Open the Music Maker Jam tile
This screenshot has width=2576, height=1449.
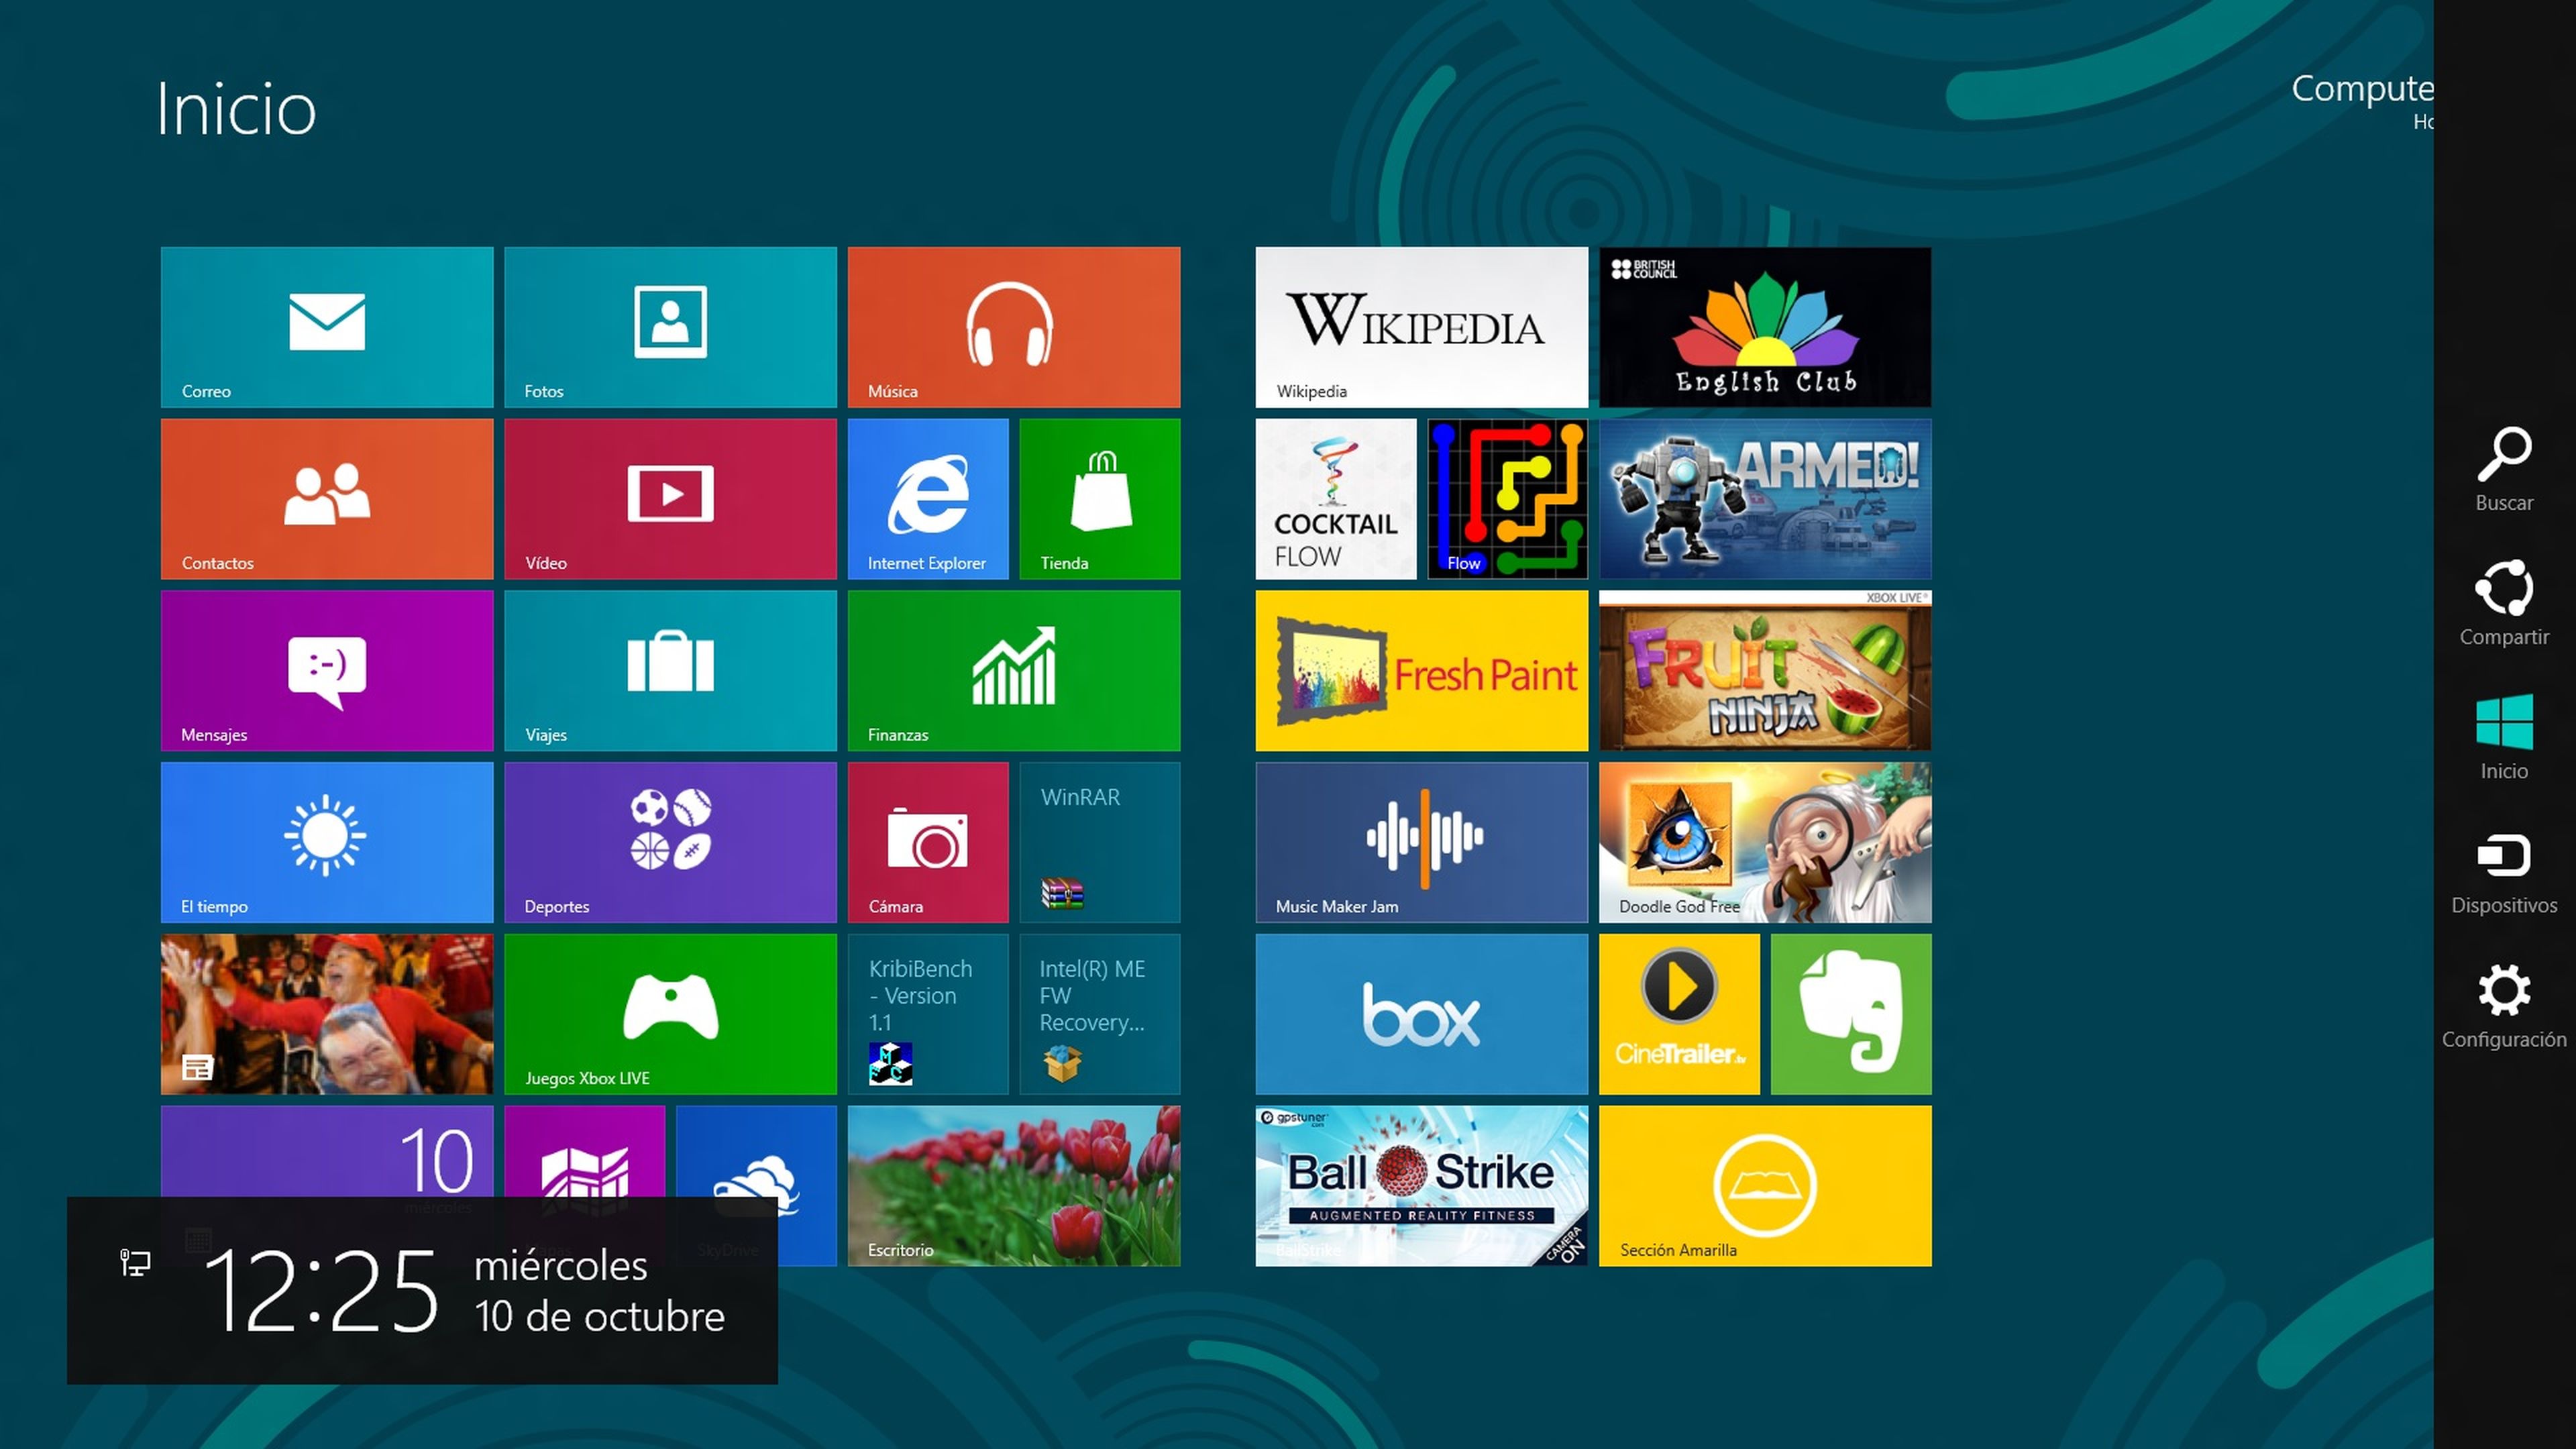[1421, 841]
